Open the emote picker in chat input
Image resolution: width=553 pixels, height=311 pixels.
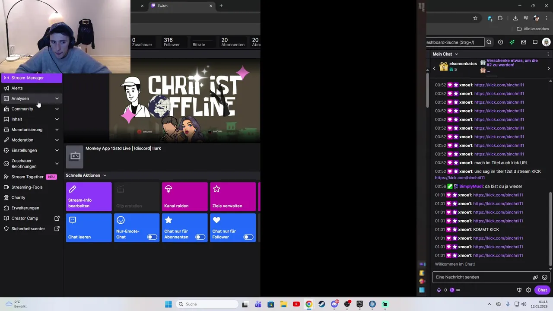(544, 277)
